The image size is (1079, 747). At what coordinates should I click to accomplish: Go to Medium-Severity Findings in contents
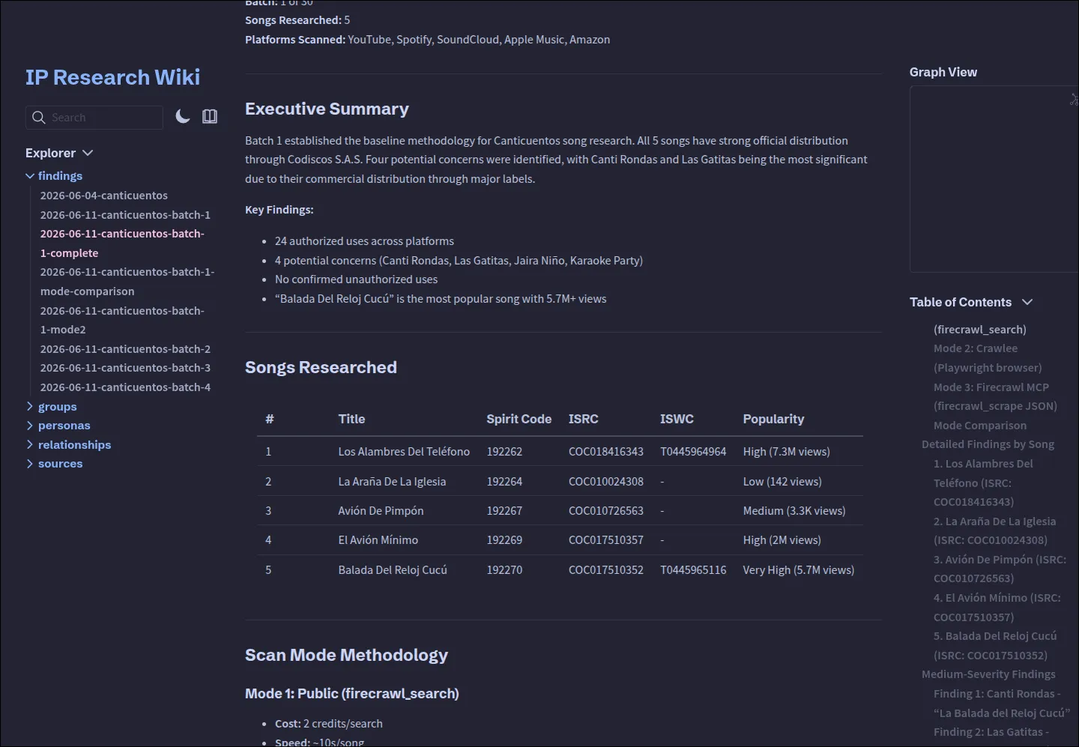click(x=988, y=674)
